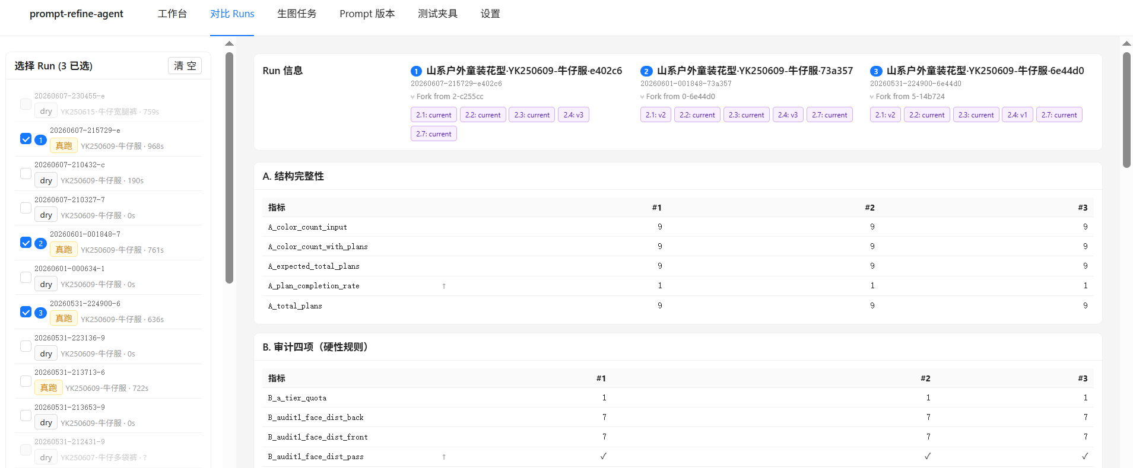Click the 清空 button
Viewport: 1133px width, 468px height.
(x=185, y=66)
